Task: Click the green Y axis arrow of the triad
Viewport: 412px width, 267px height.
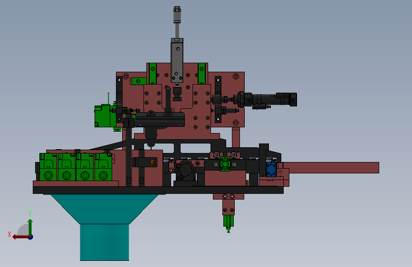Action: click(30, 227)
